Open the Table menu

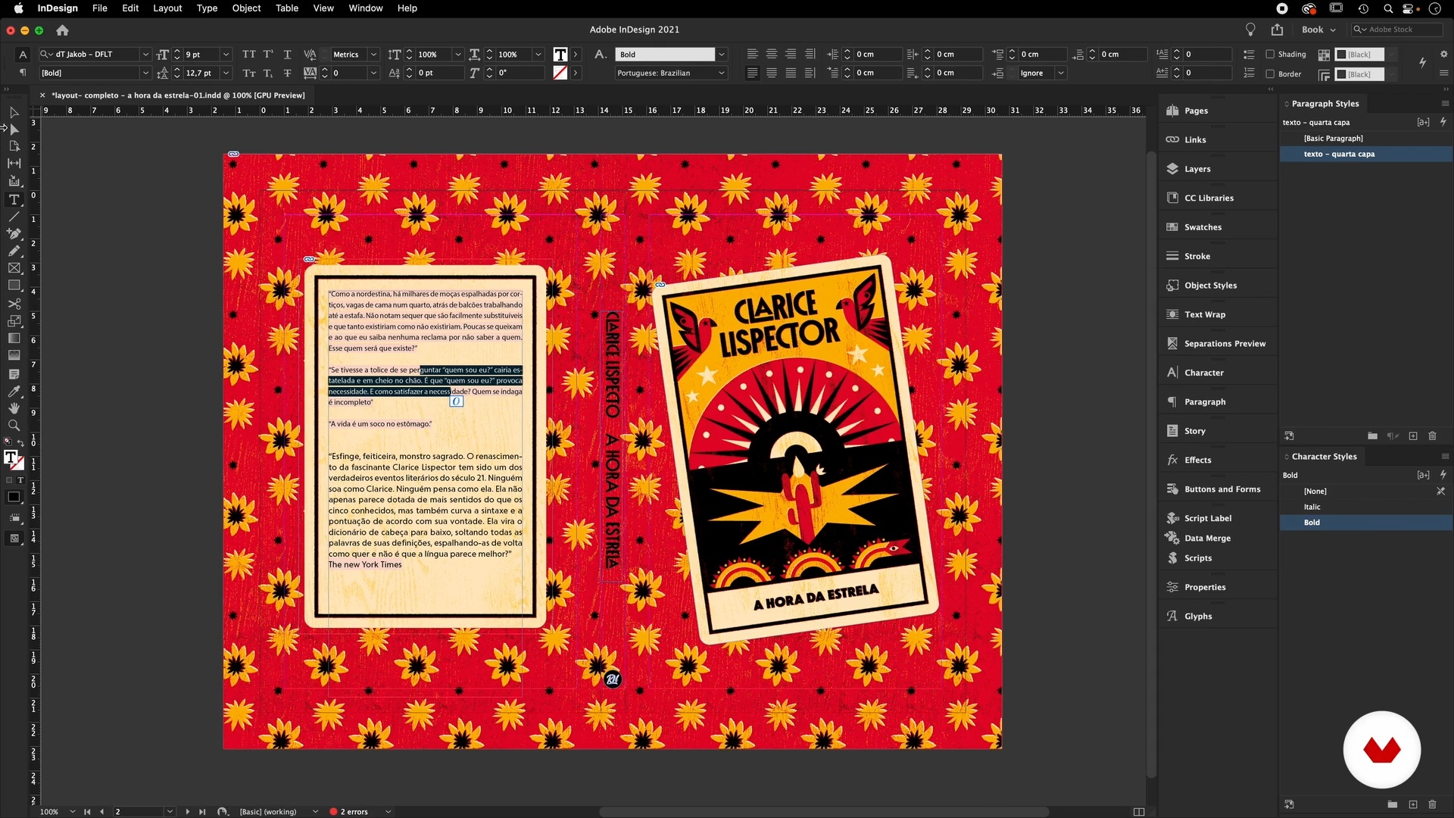pos(286,8)
